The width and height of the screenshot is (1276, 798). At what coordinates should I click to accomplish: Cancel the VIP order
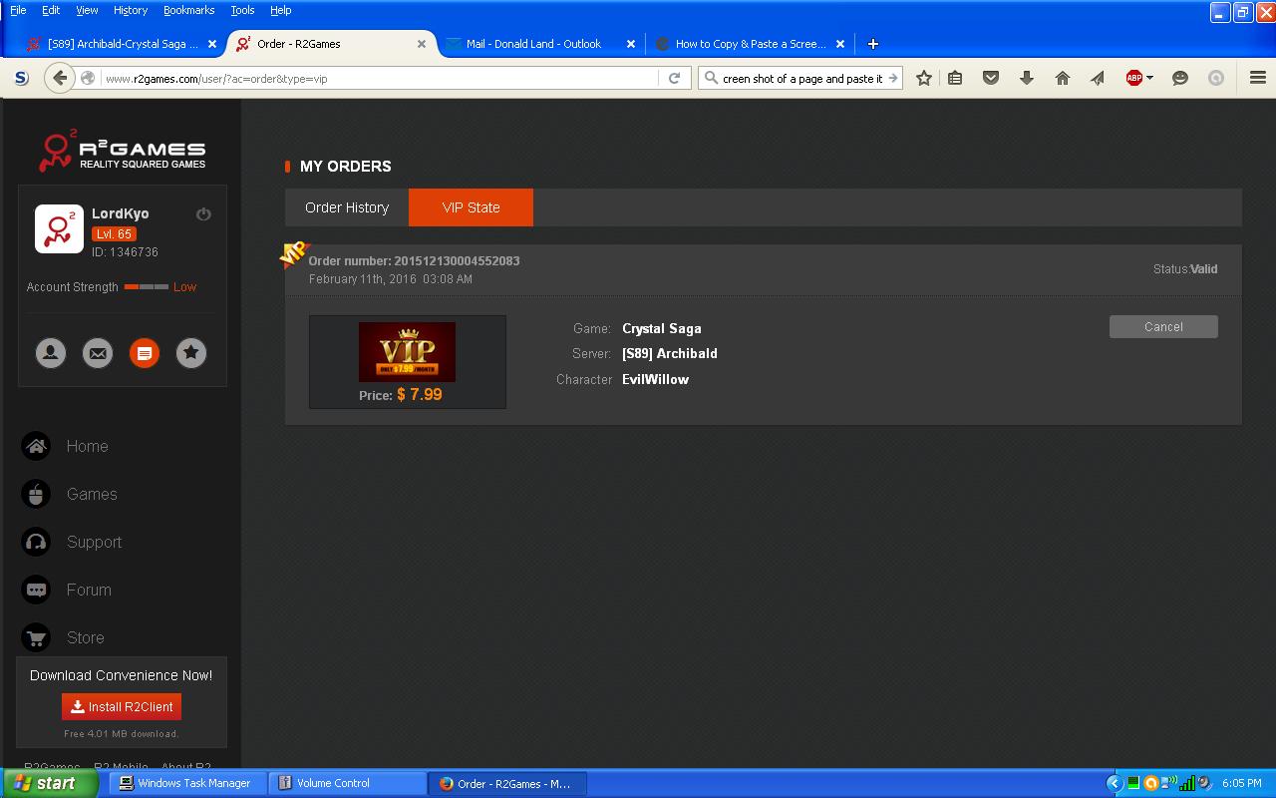click(1163, 327)
